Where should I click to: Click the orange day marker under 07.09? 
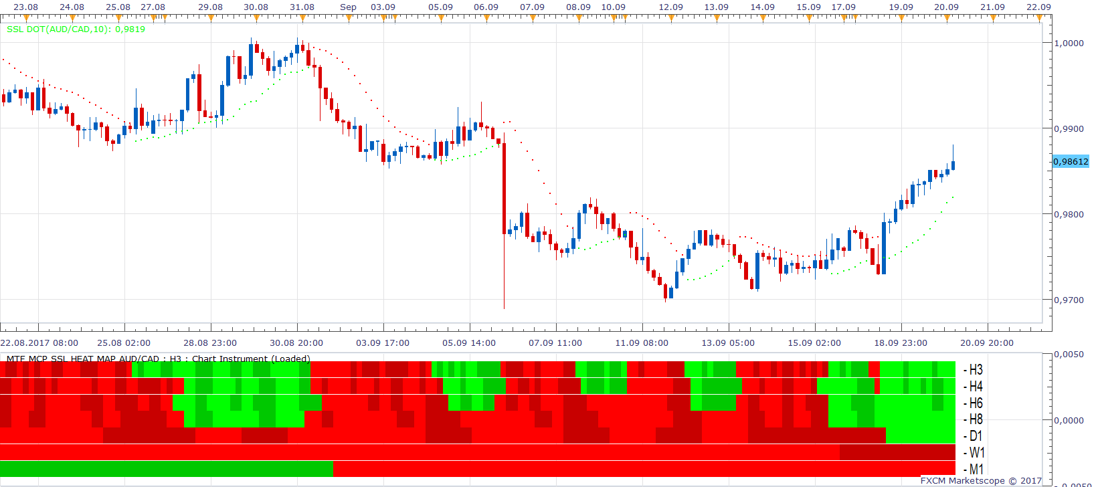pyautogui.click(x=533, y=18)
